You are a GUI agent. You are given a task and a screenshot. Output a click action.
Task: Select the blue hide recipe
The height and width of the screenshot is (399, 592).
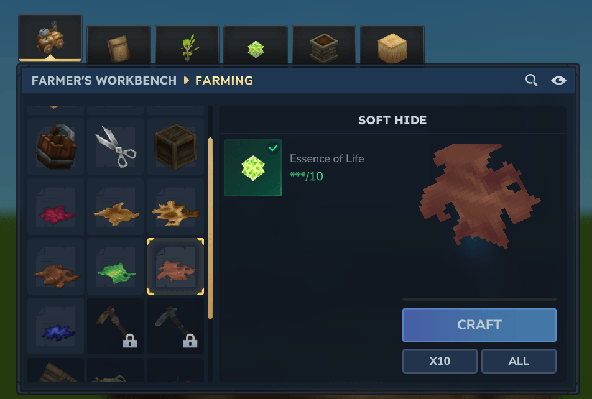coord(55,326)
